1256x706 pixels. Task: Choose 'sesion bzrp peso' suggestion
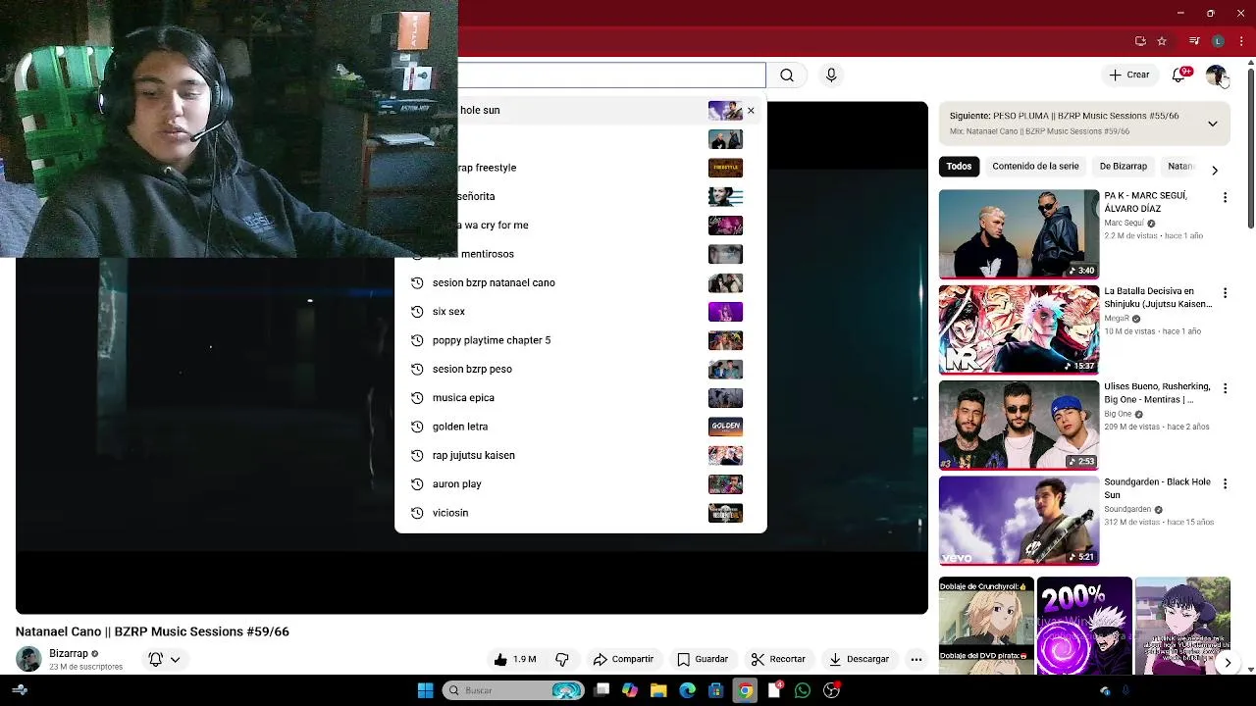(580, 370)
